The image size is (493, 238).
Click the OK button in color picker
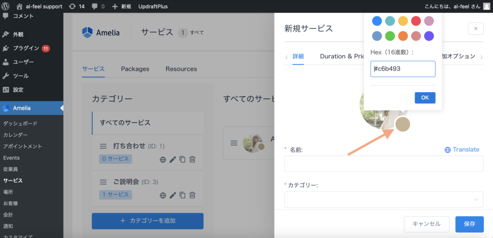tap(425, 97)
